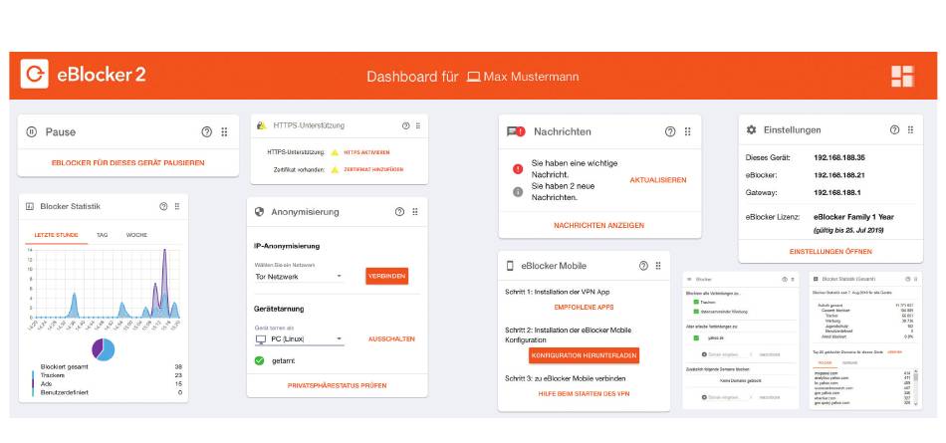Click the Dieses Gerät IP 192.168.188.35
Viewport: 946px width, 443px height.
pyautogui.click(x=839, y=157)
